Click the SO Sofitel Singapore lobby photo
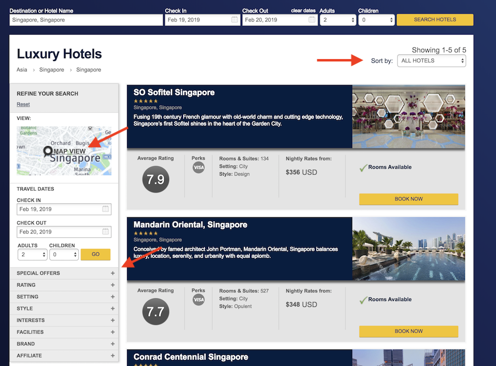The height and width of the screenshot is (366, 496). pos(408,116)
